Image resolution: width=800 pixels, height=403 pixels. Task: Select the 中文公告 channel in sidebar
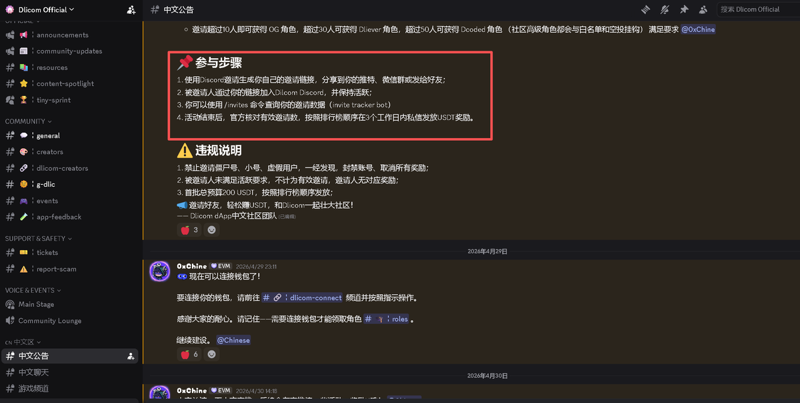click(x=70, y=356)
